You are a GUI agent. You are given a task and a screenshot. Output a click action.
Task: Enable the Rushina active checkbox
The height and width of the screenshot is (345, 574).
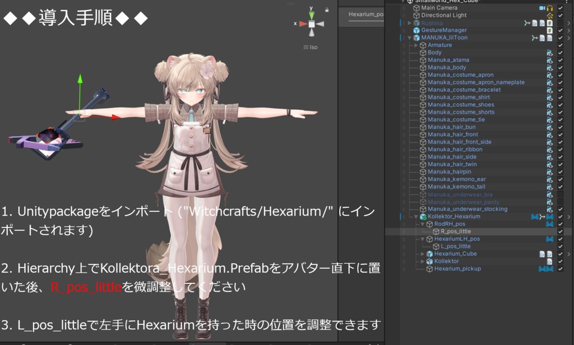pos(561,23)
